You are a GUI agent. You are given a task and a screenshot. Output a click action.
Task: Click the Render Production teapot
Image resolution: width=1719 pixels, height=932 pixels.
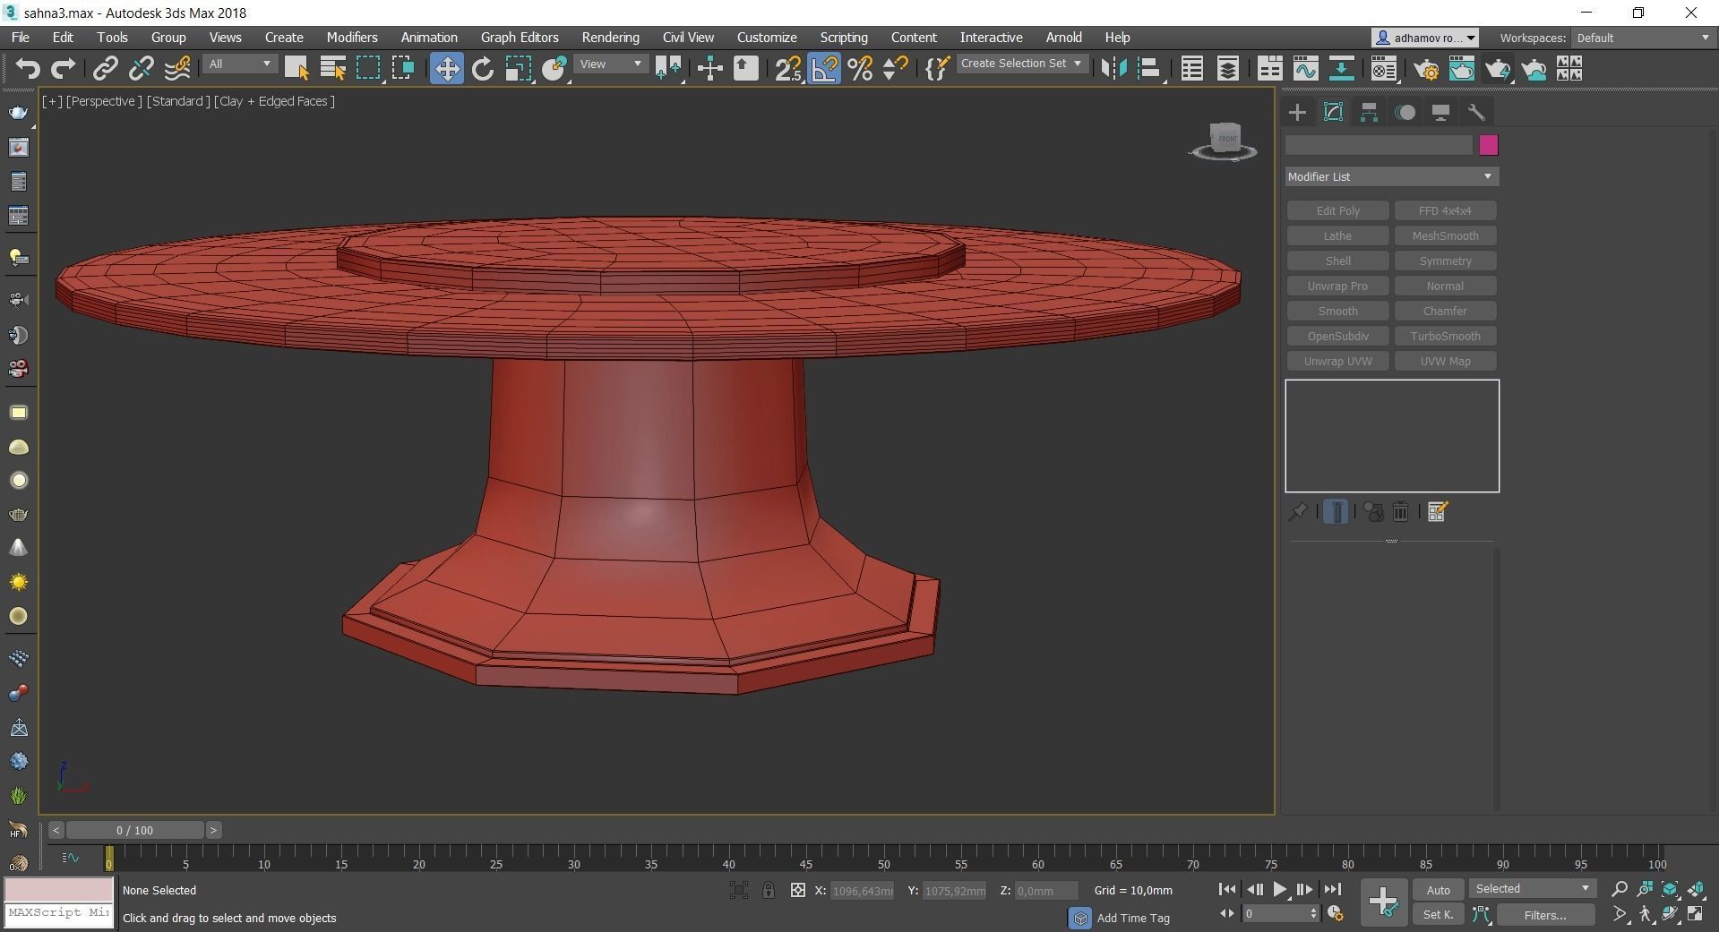click(x=1498, y=69)
